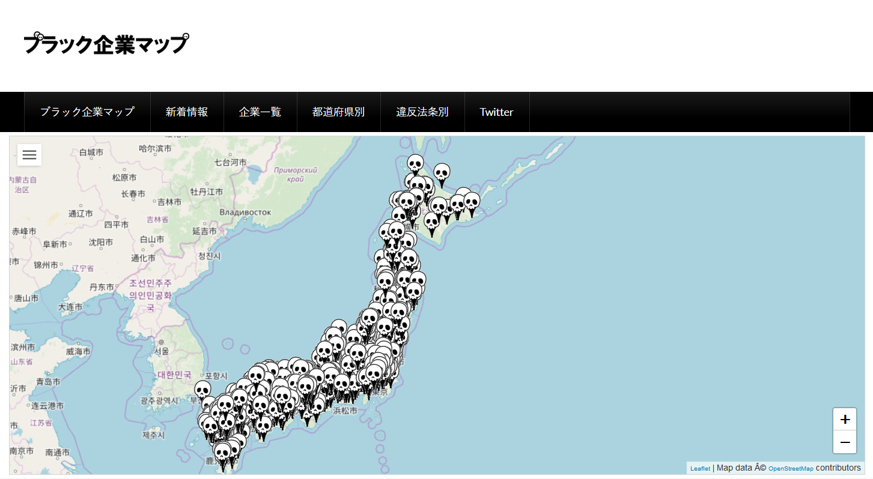Viewport: 873px width, 479px height.
Task: Expand the 都道府県別 menu
Action: tap(338, 112)
